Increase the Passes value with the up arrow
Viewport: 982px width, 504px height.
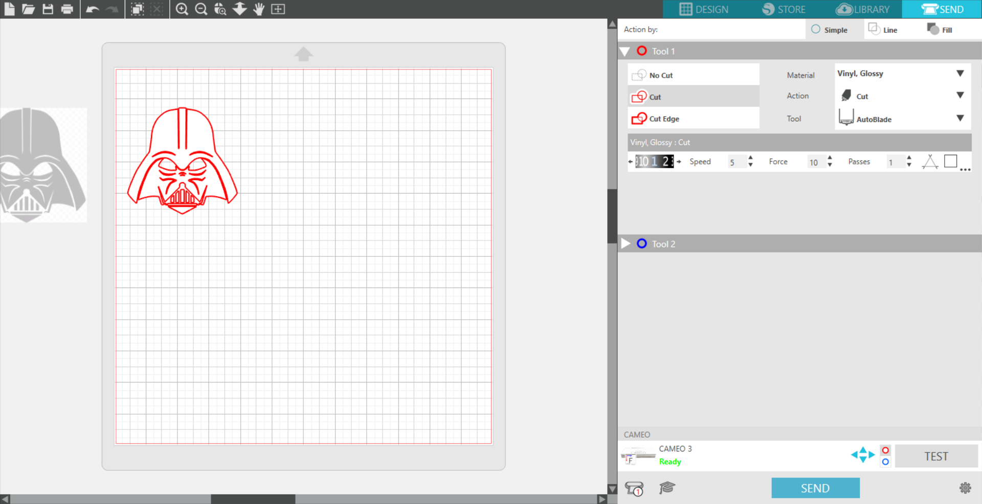909,158
